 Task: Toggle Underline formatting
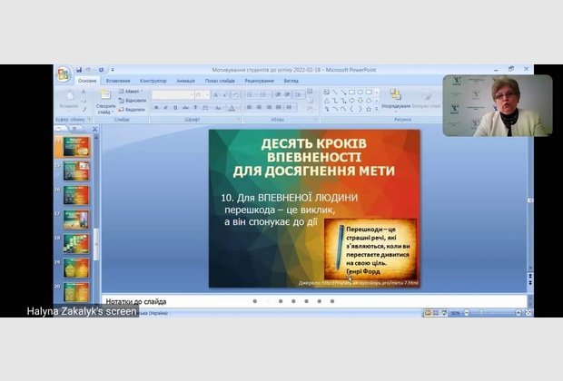175,108
